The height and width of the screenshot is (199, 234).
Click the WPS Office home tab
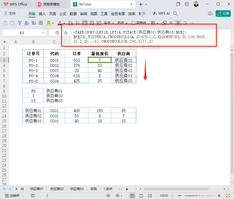tap(17, 4)
